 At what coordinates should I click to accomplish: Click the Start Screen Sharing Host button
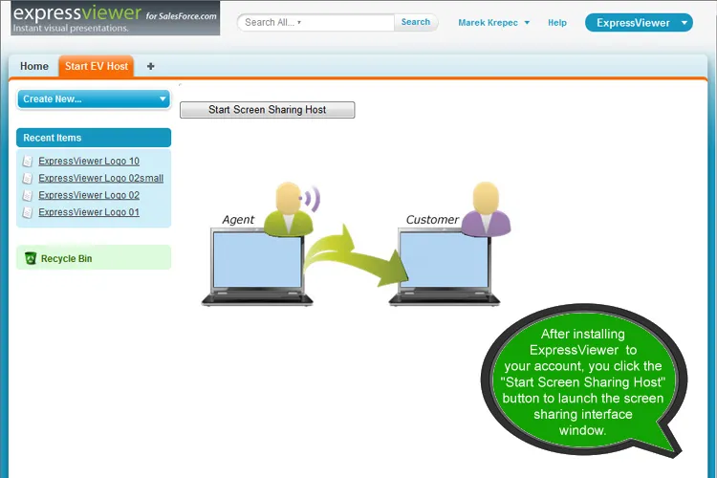(x=268, y=110)
